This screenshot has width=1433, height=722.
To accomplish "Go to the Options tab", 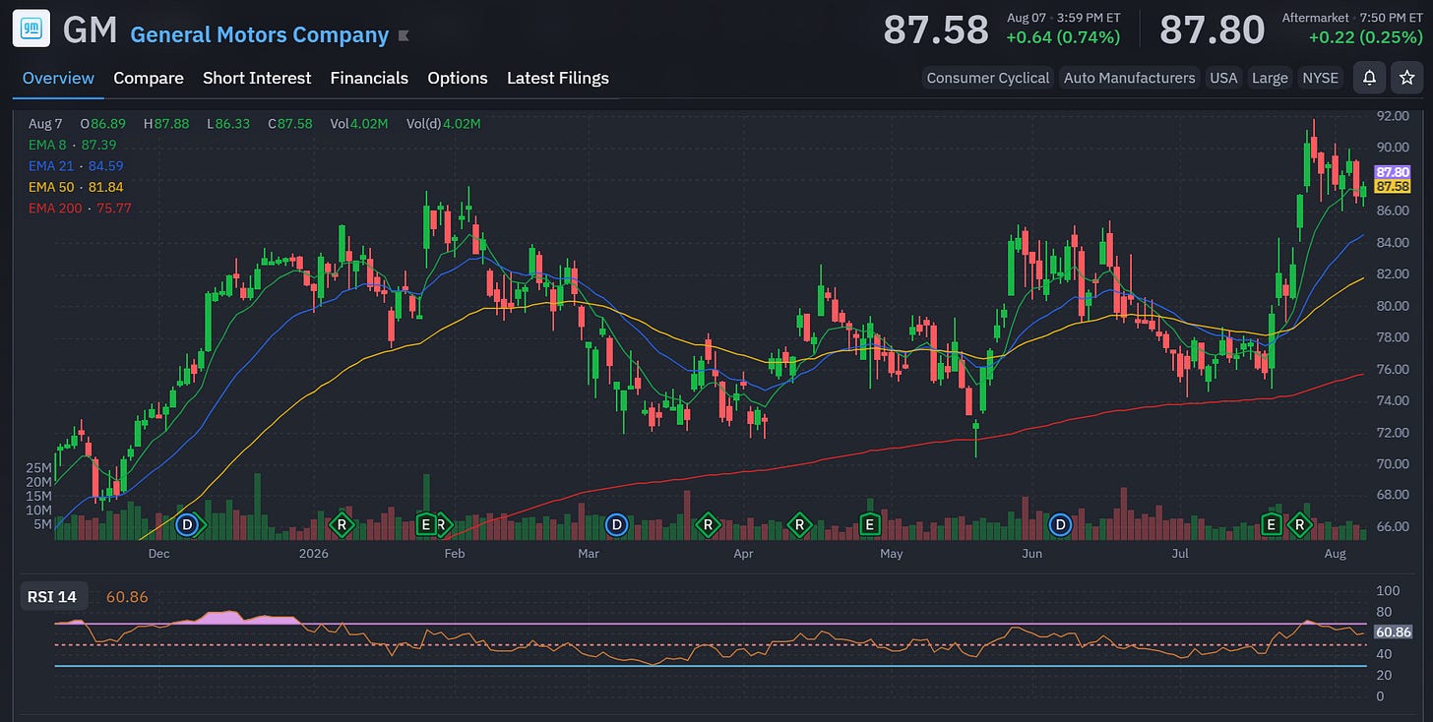I will 458,78.
